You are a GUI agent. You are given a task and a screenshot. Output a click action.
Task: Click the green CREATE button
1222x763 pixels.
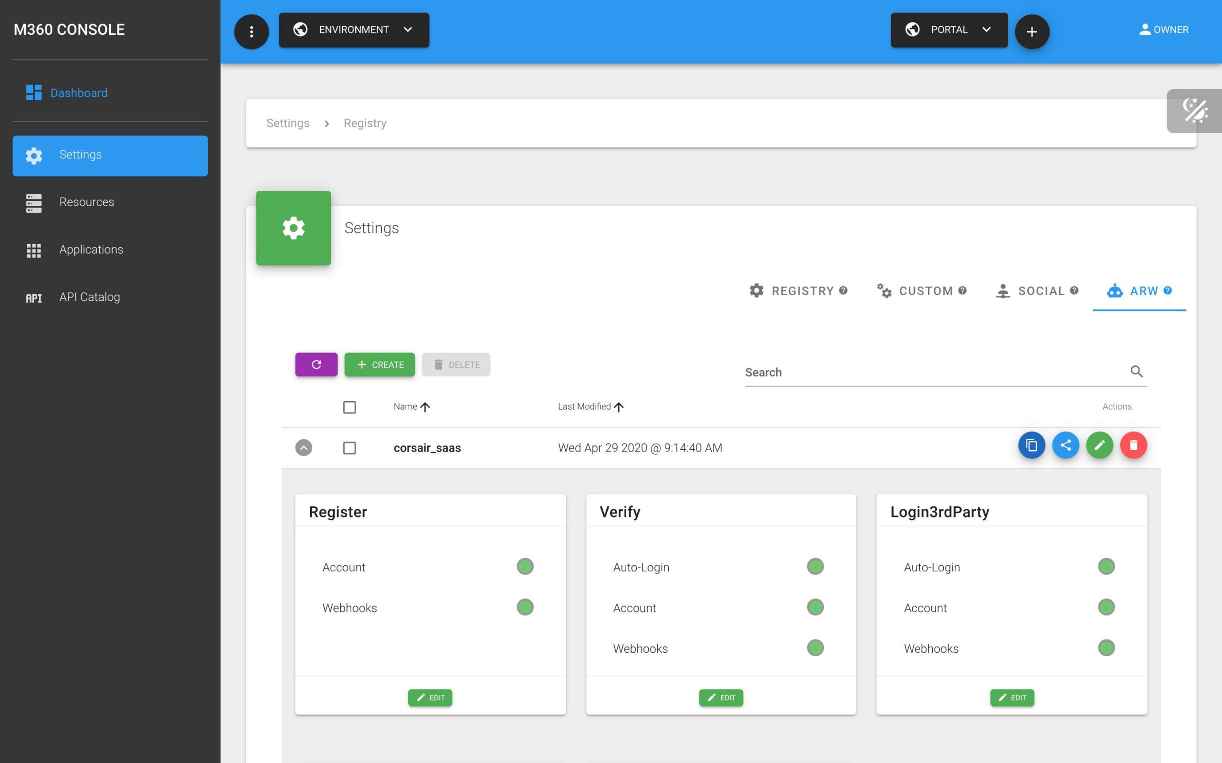tap(380, 365)
